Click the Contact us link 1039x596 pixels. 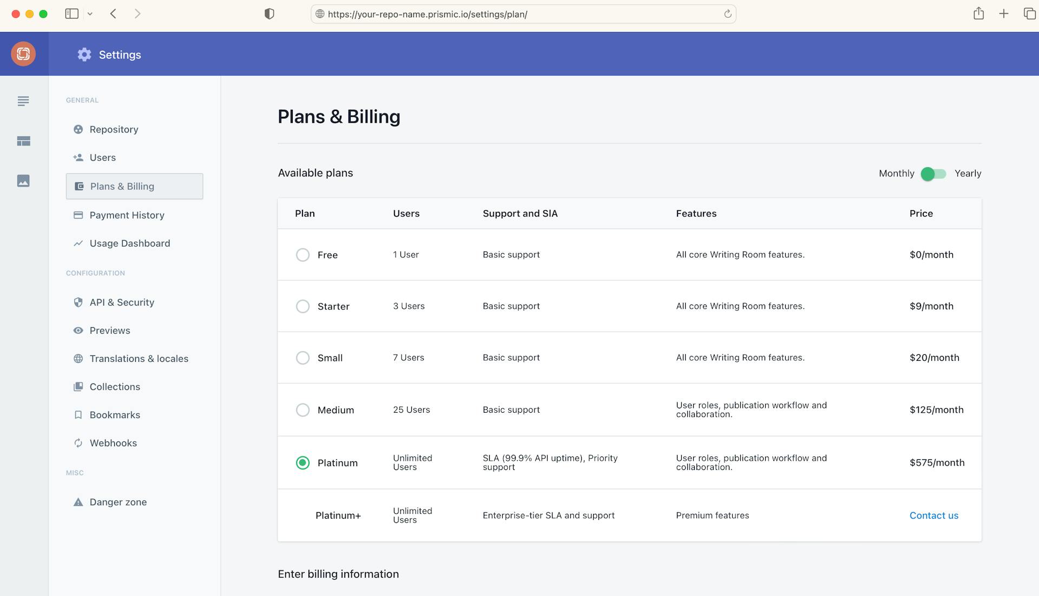click(x=933, y=515)
